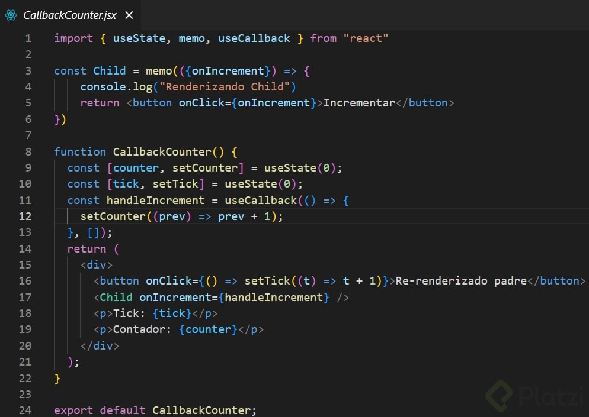Click 'setCounter' in line 9 destructuring
This screenshot has height=417, width=589.
[204, 168]
